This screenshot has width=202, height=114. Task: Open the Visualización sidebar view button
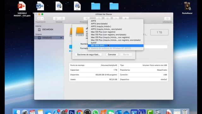tap(41, 19)
